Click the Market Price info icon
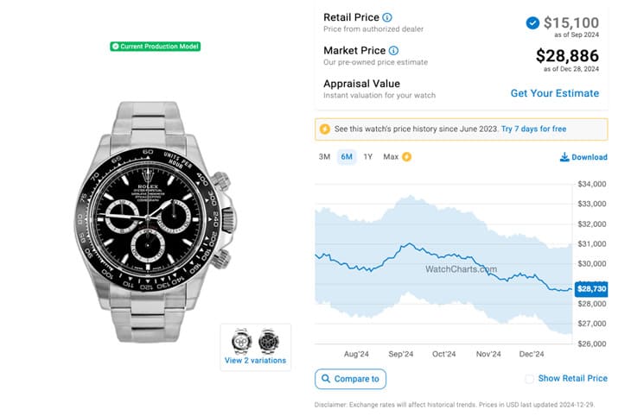The height and width of the screenshot is (416, 631). click(x=393, y=51)
